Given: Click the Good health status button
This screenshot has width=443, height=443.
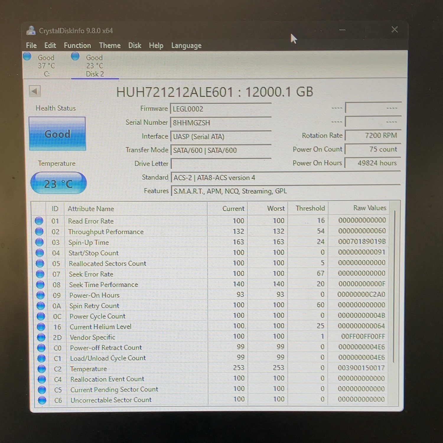Looking at the screenshot, I should [x=57, y=134].
